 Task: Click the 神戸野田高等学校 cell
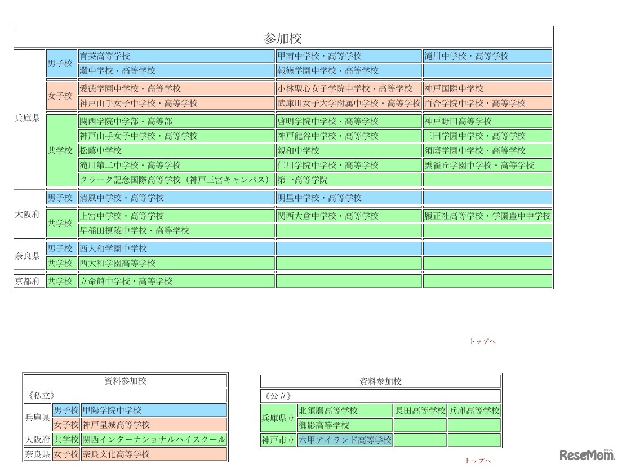coord(487,121)
